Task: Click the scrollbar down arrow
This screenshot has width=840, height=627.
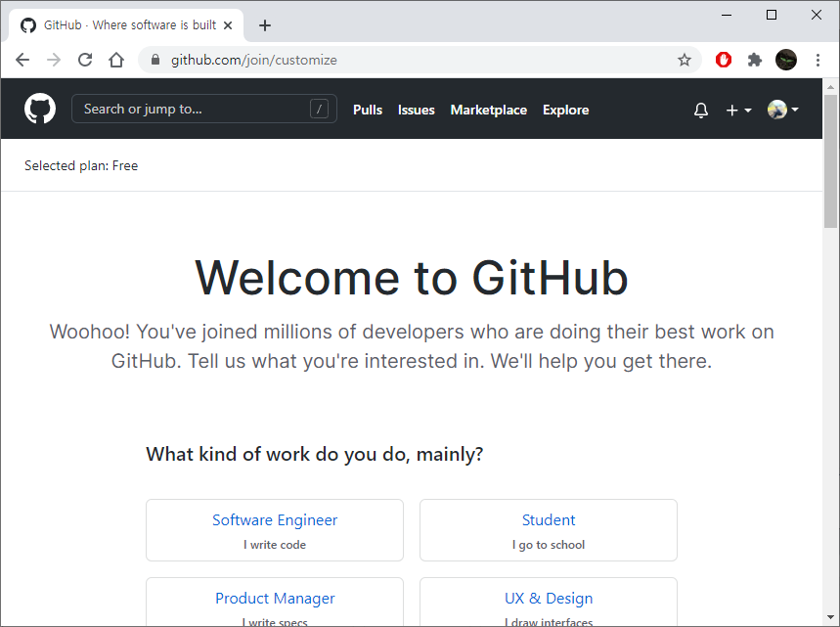Action: tap(830, 617)
